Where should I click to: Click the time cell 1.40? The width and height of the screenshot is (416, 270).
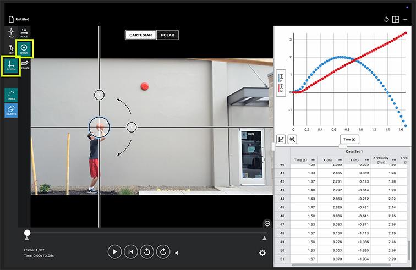(304, 190)
